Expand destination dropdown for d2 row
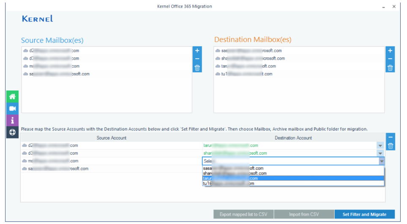This screenshot has width=407, height=224. pos(380,146)
